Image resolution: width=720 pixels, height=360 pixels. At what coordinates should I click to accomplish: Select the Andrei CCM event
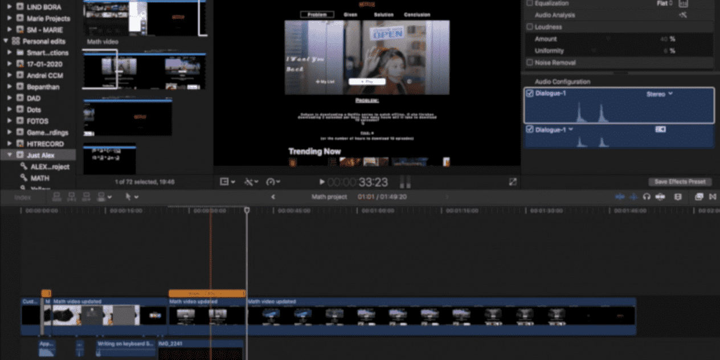pos(45,75)
